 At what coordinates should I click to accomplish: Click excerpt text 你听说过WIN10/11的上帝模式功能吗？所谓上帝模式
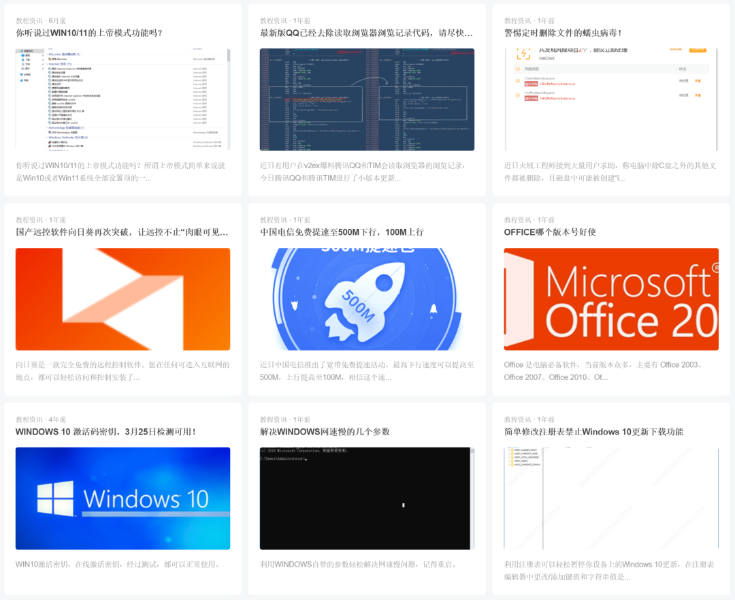120,172
